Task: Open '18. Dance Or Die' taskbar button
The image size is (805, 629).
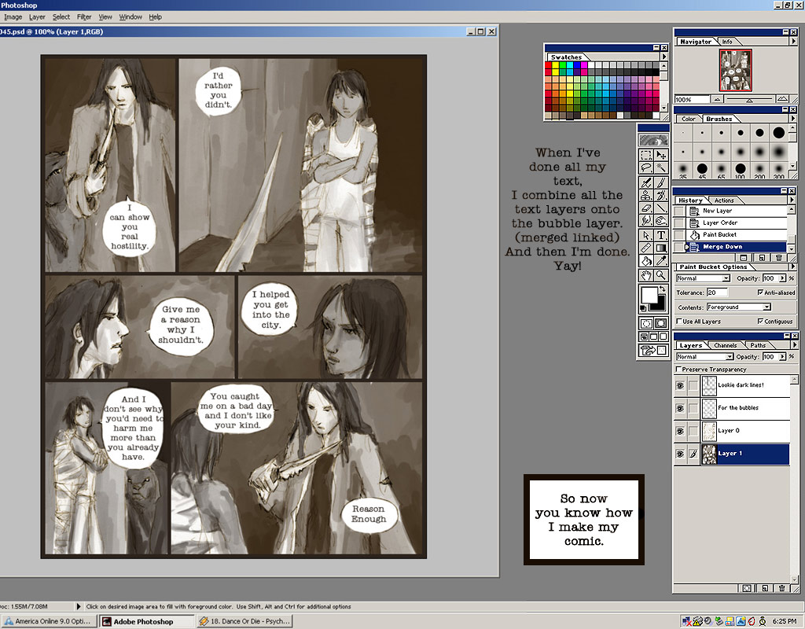Action: pyautogui.click(x=245, y=621)
